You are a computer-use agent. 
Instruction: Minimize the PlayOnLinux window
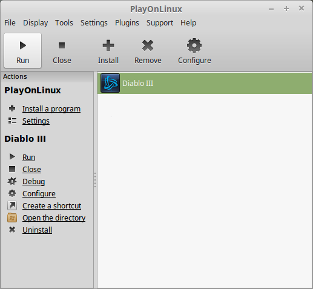point(271,9)
